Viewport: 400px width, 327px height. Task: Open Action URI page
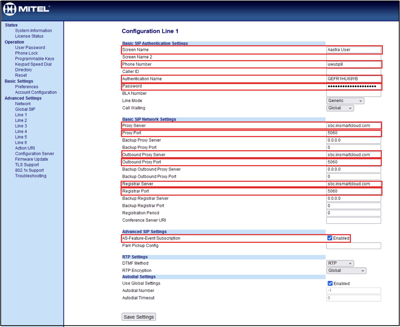click(25, 148)
